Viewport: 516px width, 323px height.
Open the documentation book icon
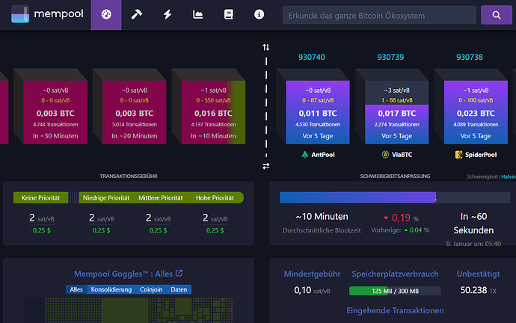point(229,15)
